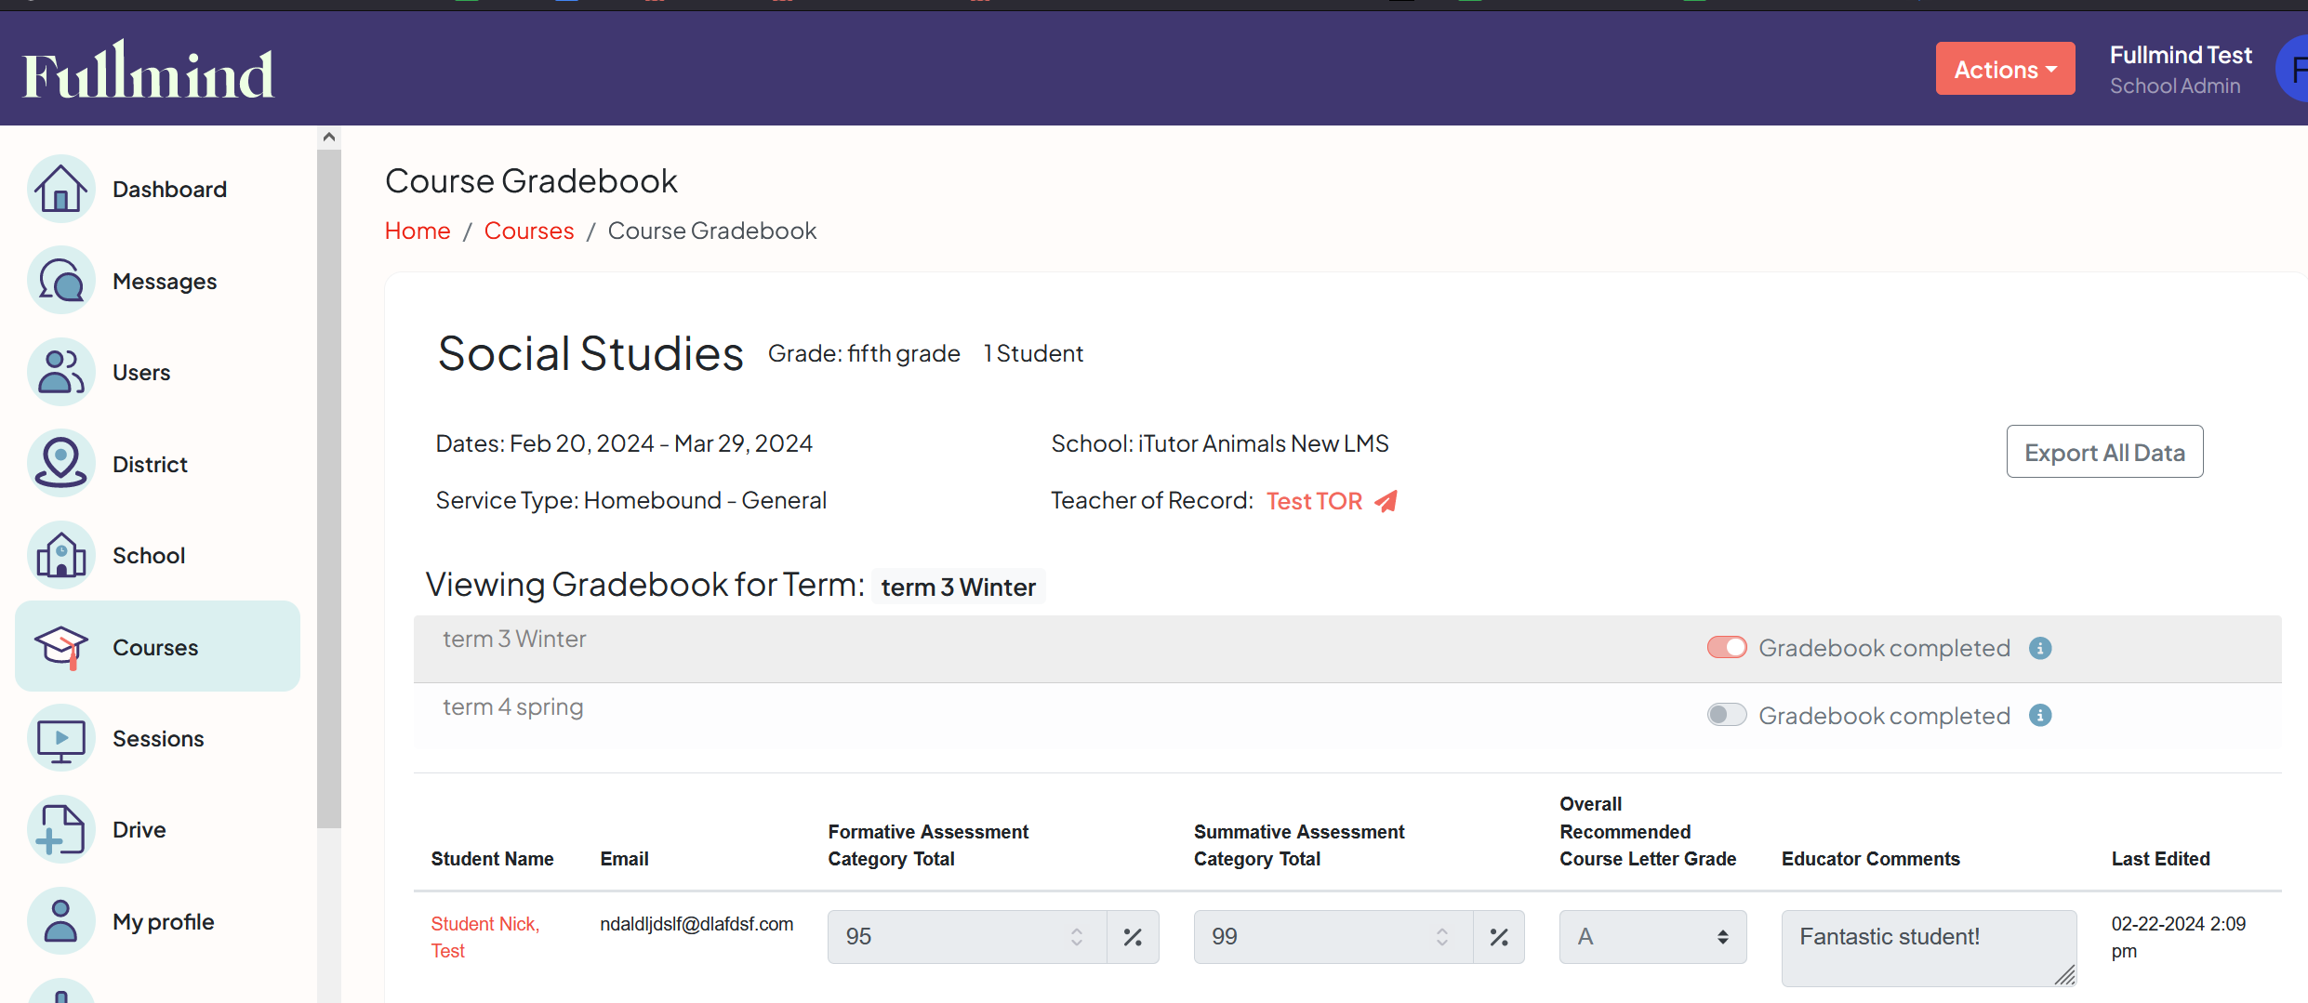Open the Courses breadcrumb link
Screen dimensions: 2308x1003
[x=528, y=231]
